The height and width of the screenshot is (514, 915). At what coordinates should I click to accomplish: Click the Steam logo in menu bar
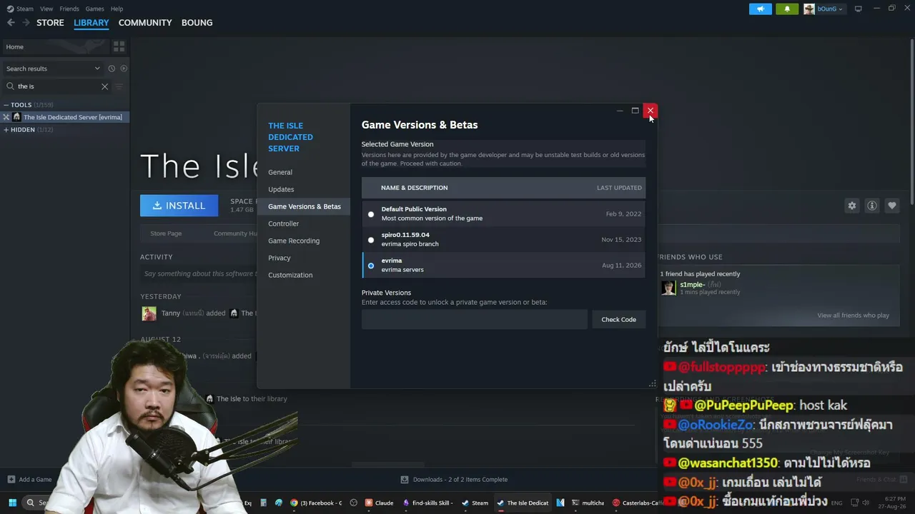coord(10,9)
